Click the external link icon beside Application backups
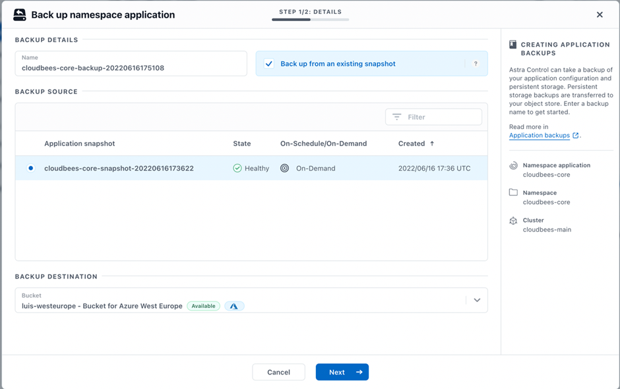 (576, 136)
